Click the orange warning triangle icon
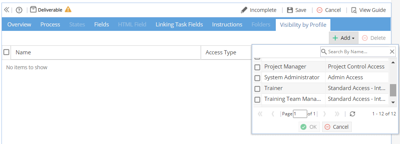The height and width of the screenshot is (144, 400). coord(68,10)
